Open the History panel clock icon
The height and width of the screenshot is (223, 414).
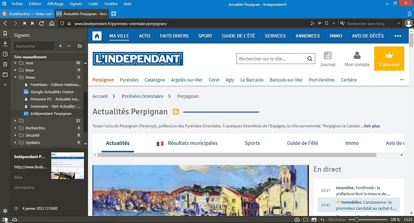[x=5, y=54]
